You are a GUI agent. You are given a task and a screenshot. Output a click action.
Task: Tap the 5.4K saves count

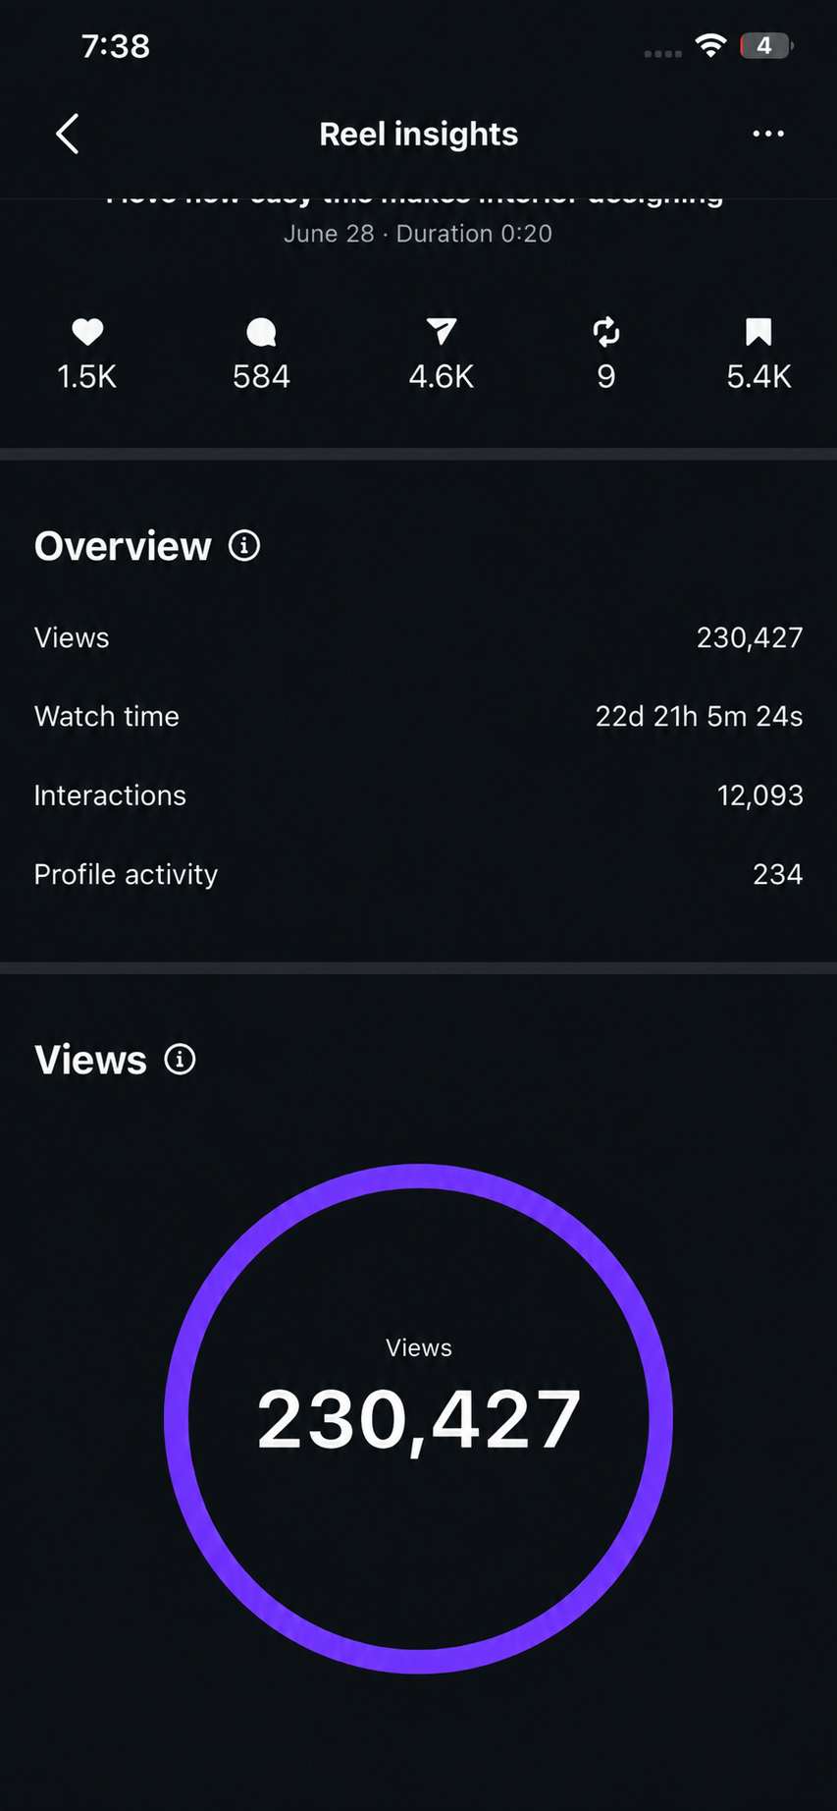tap(759, 376)
